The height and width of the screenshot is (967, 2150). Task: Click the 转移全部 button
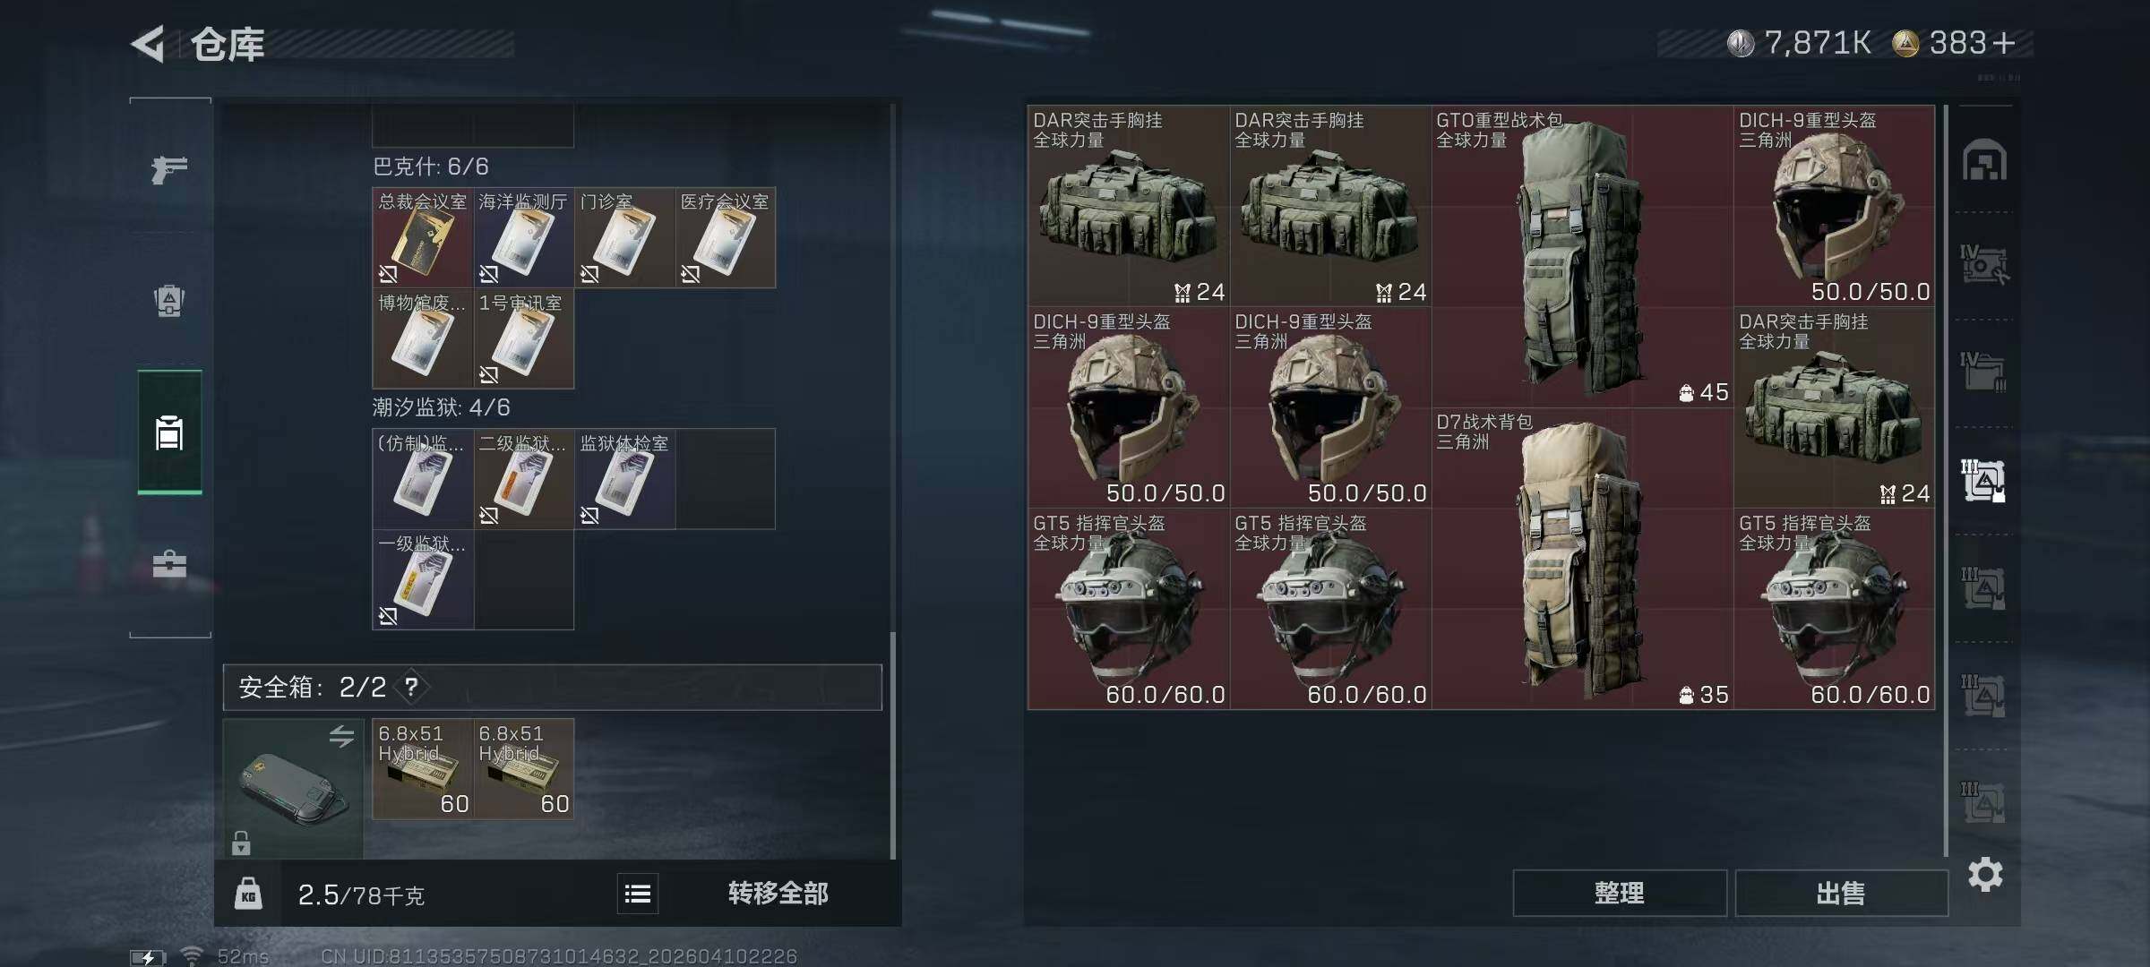[778, 894]
